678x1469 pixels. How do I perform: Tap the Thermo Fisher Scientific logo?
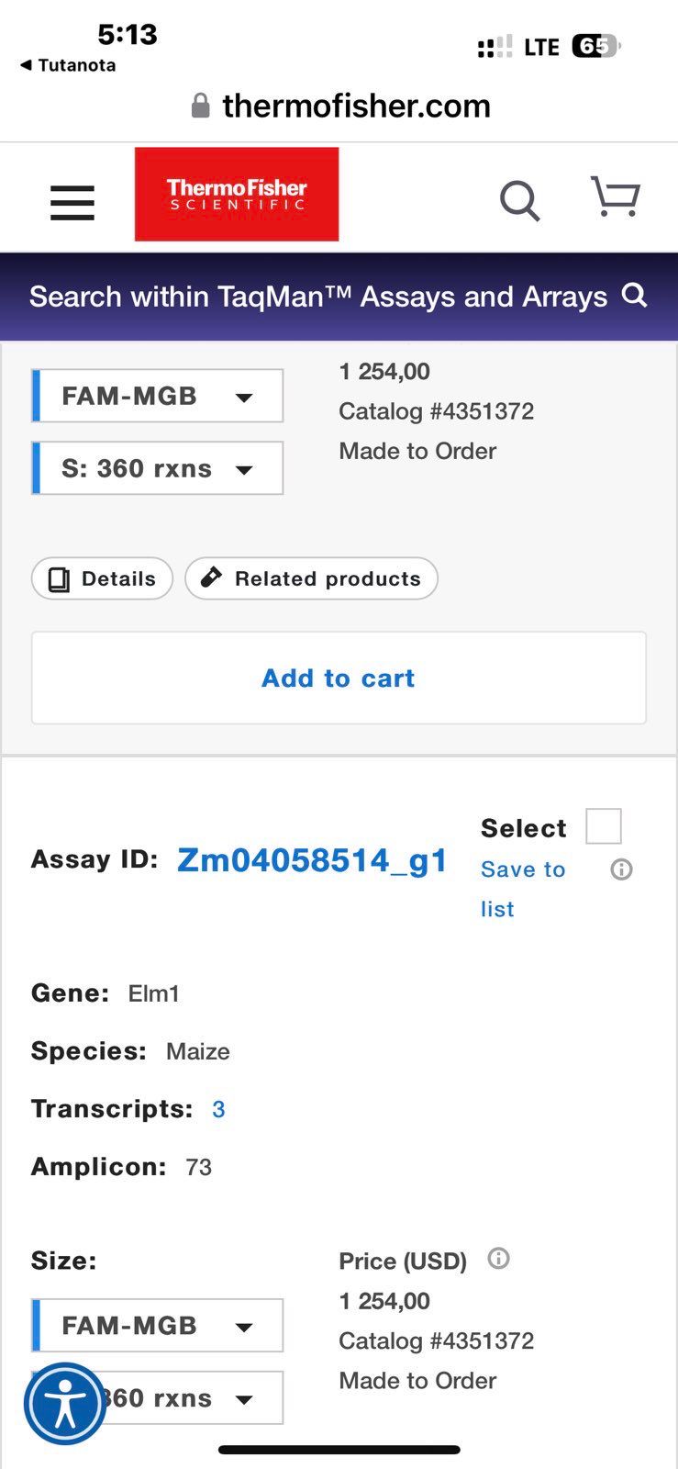pos(237,195)
